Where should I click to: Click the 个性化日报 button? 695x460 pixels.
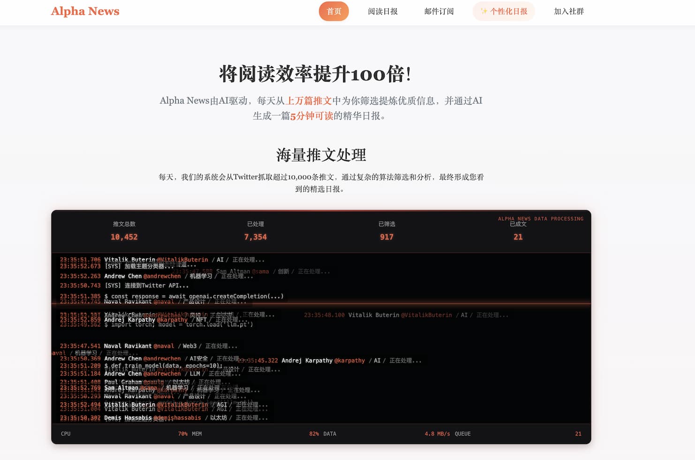click(x=504, y=11)
